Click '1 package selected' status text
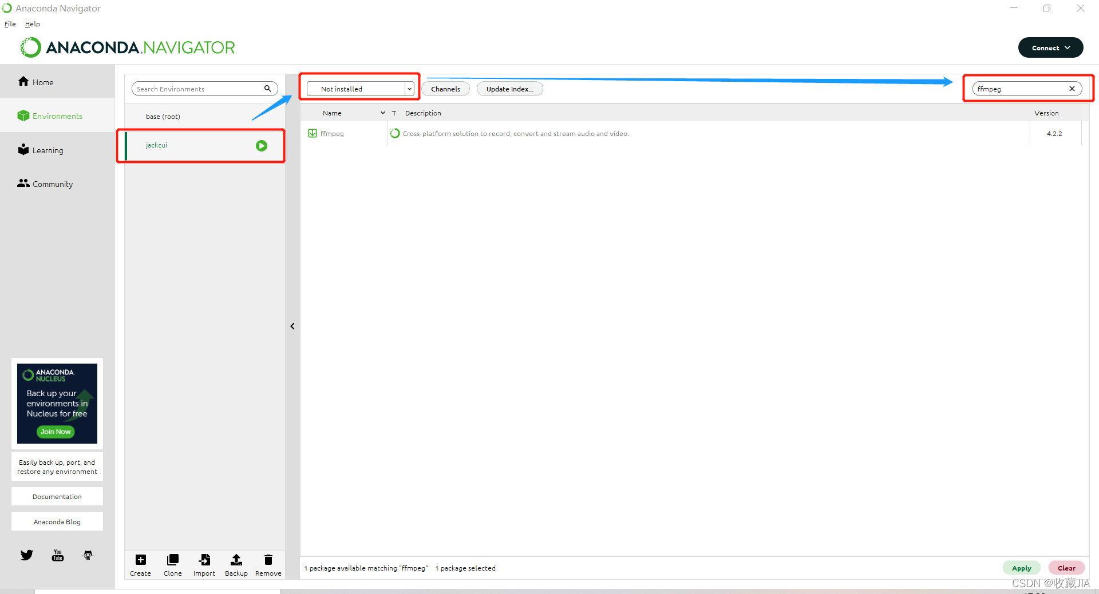 click(x=465, y=568)
